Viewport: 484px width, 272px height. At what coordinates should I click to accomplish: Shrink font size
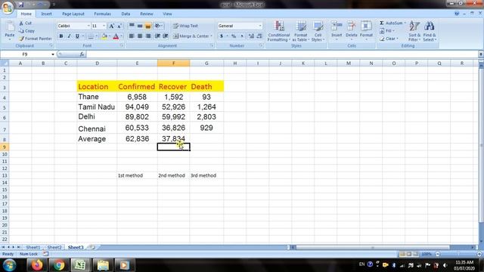coord(119,26)
